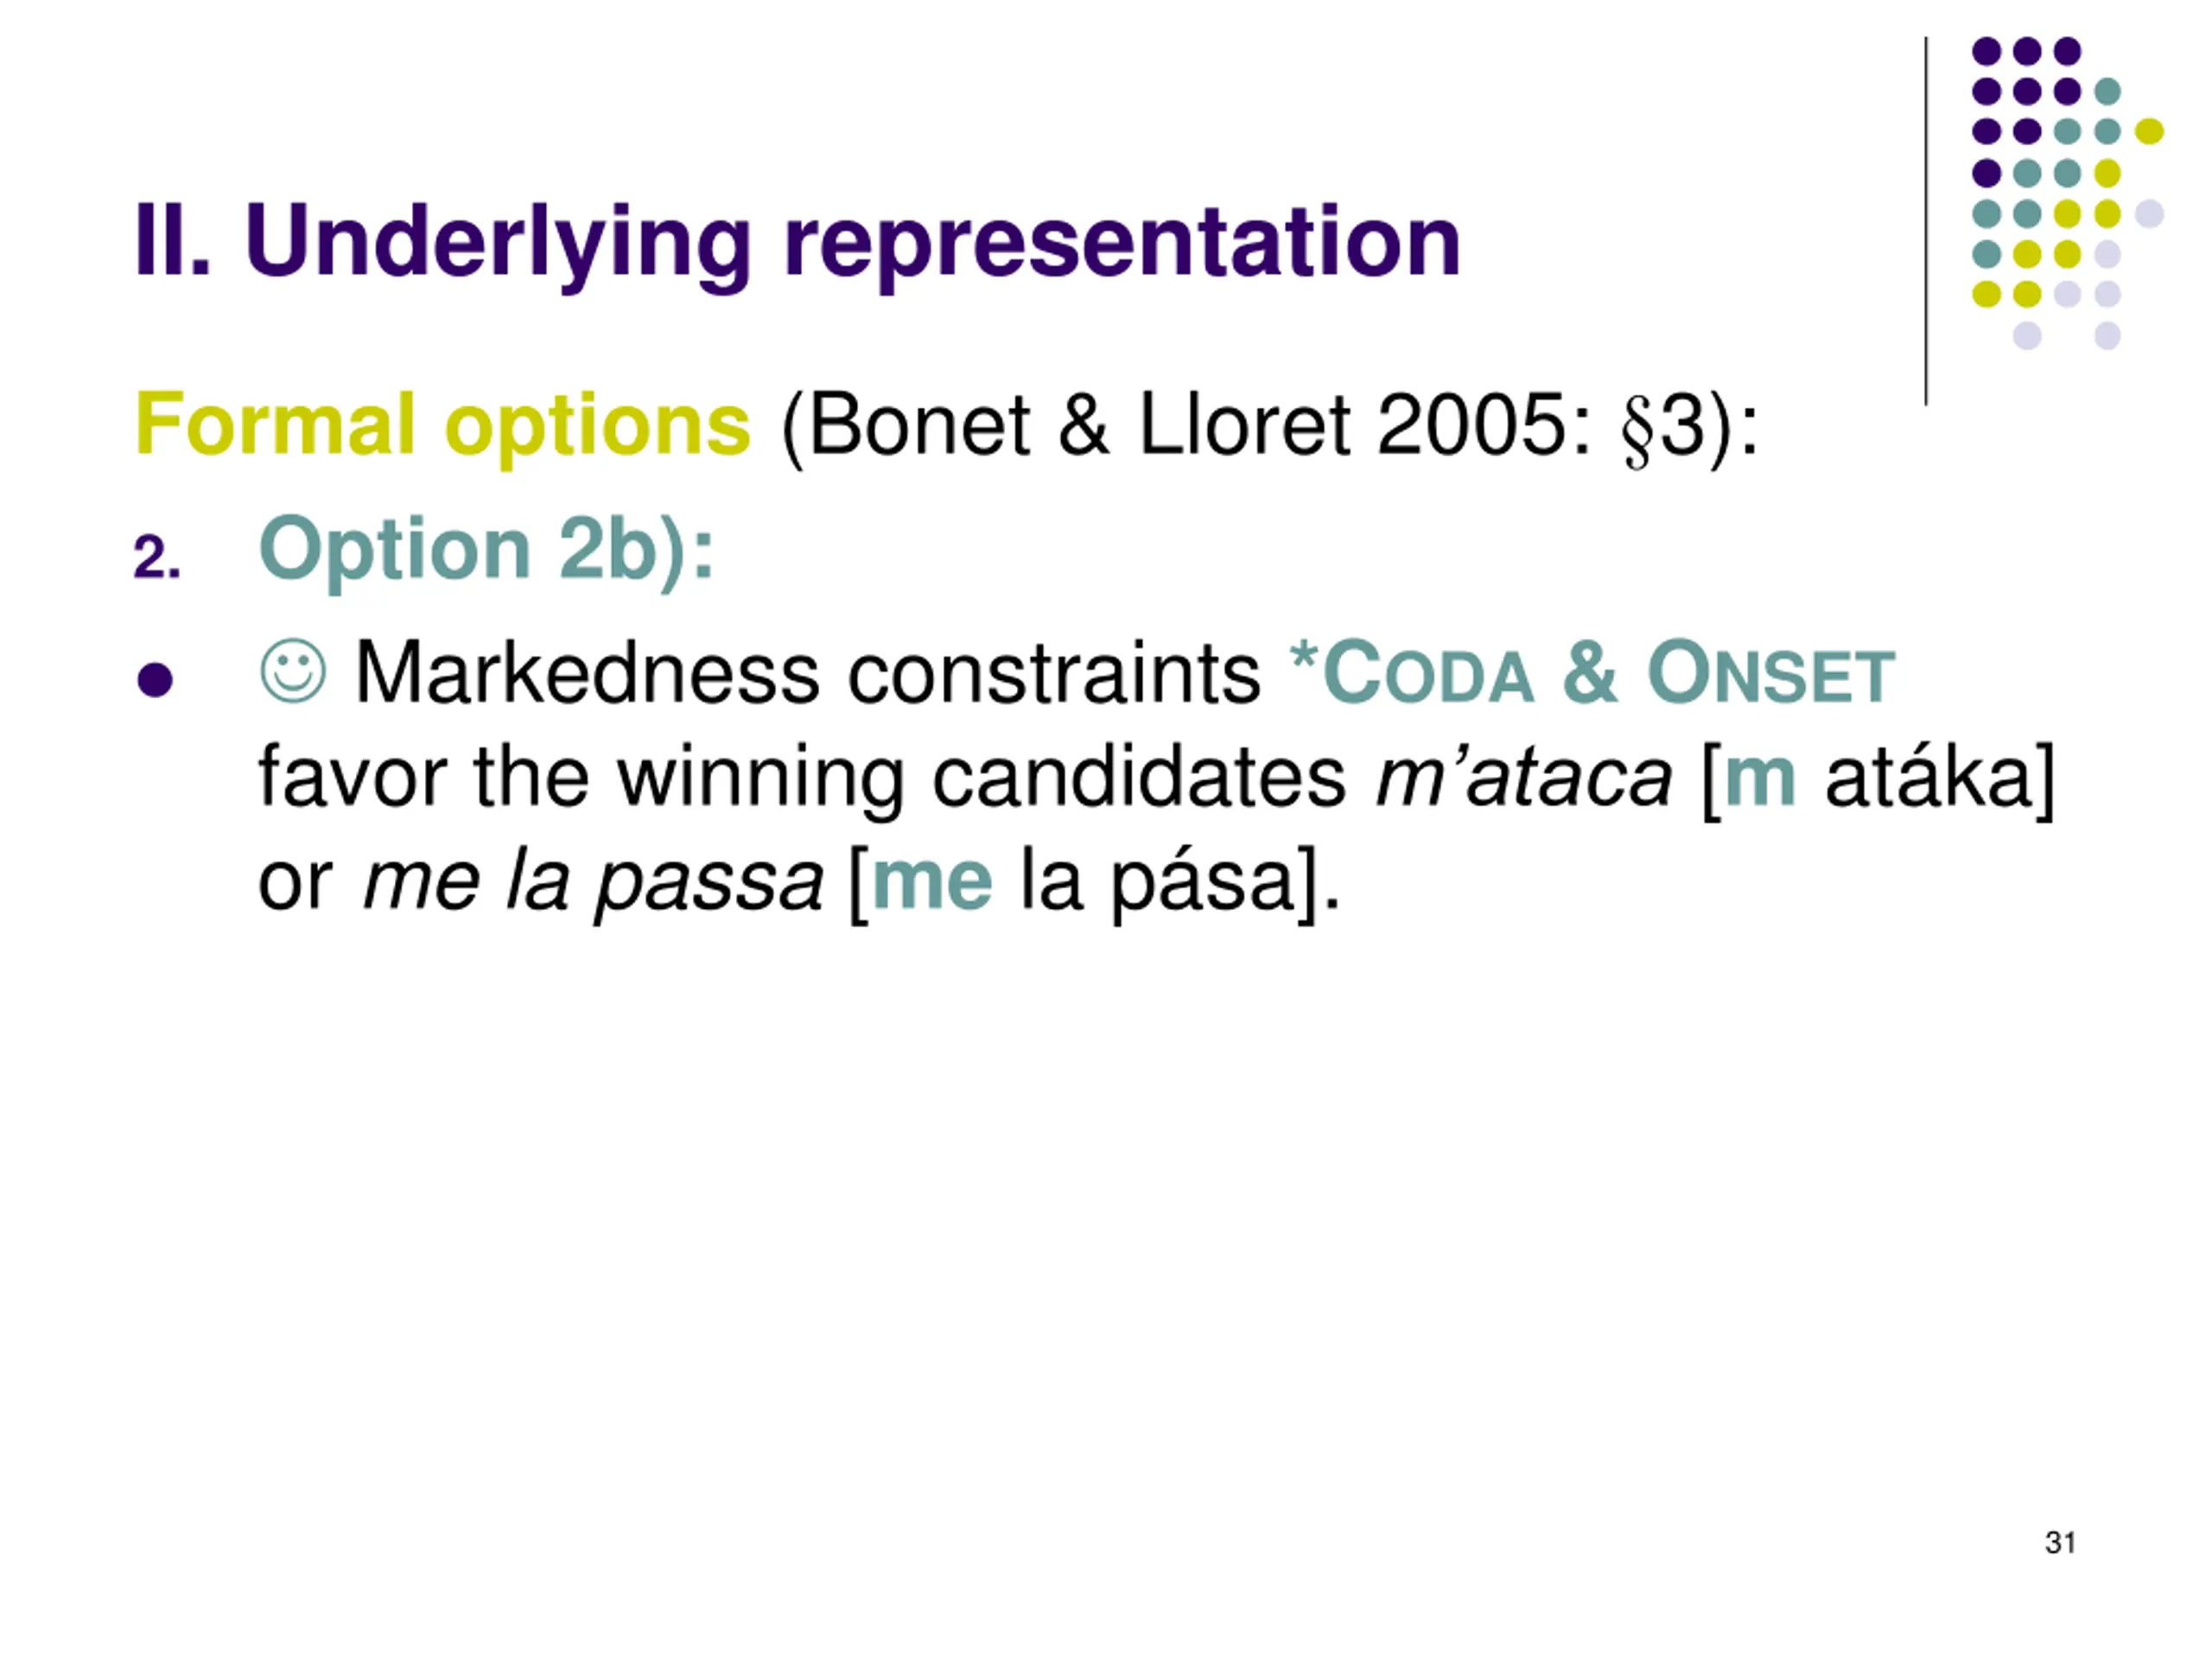This screenshot has height=1659, width=2212.
Task: Click the smiley face icon
Action: [293, 671]
